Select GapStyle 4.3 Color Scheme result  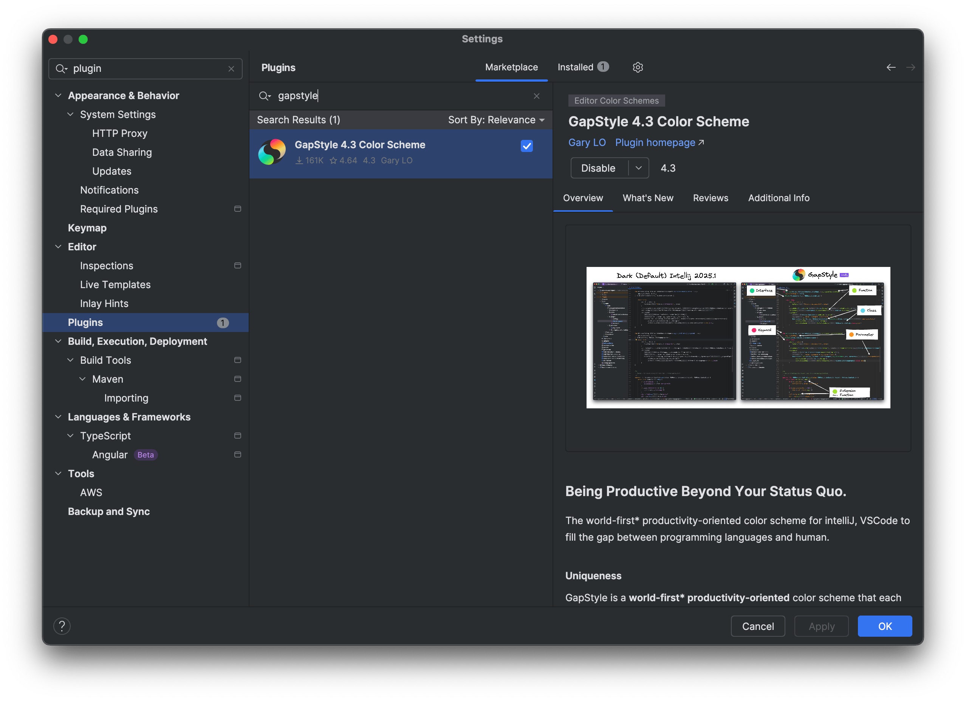401,154
